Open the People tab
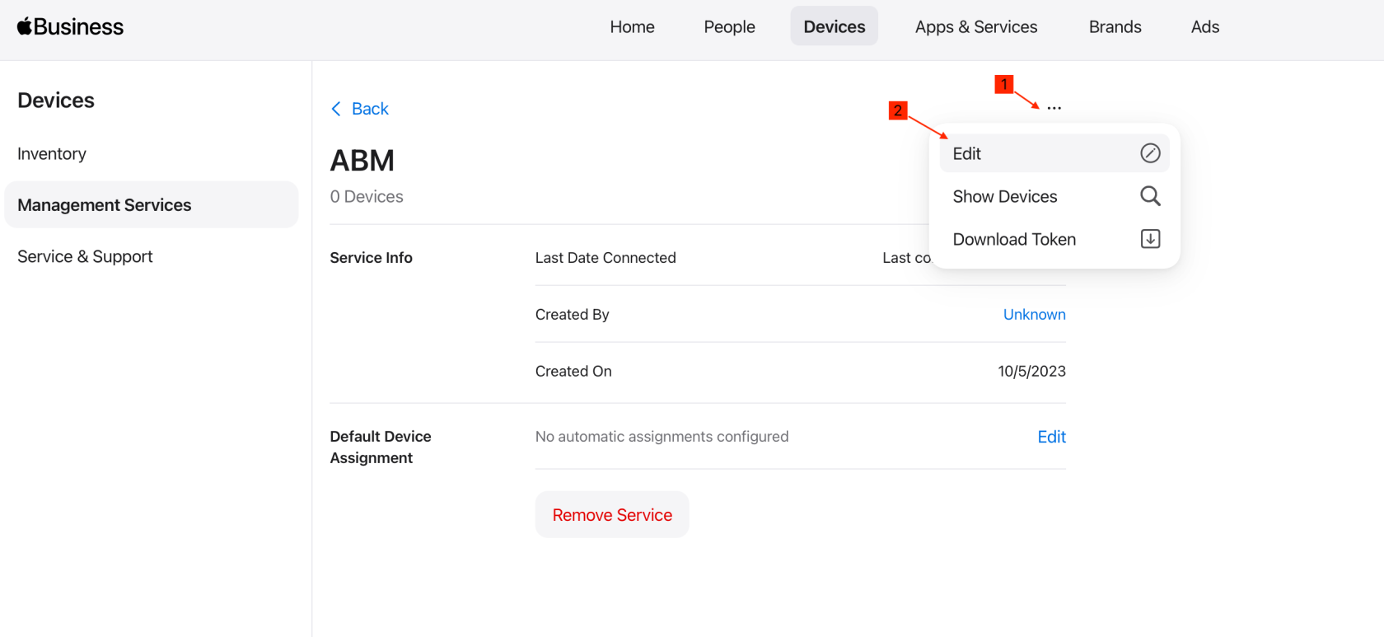This screenshot has width=1384, height=637. 729,26
